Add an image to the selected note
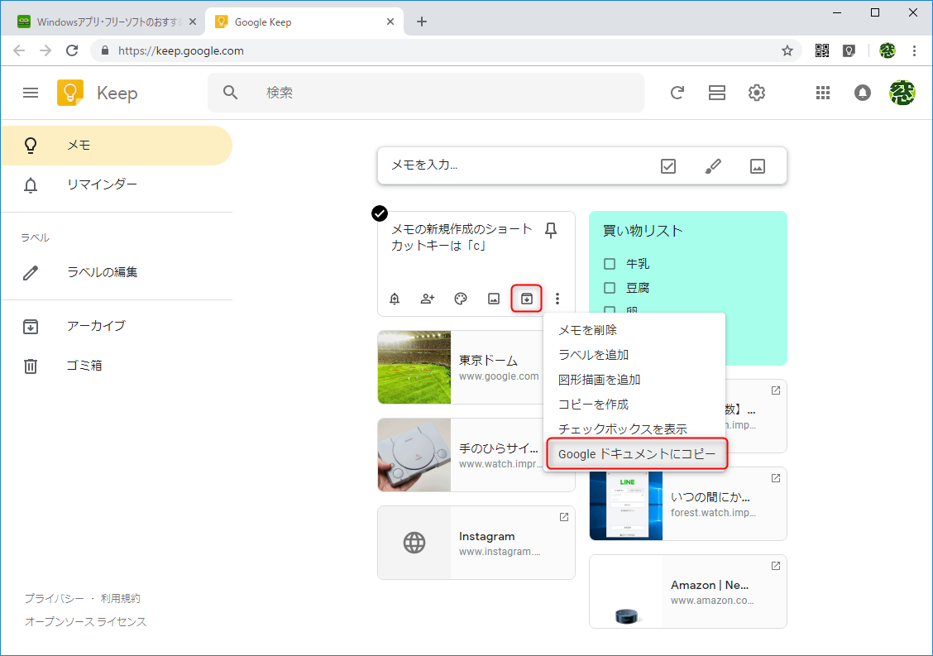933x656 pixels. [x=493, y=299]
